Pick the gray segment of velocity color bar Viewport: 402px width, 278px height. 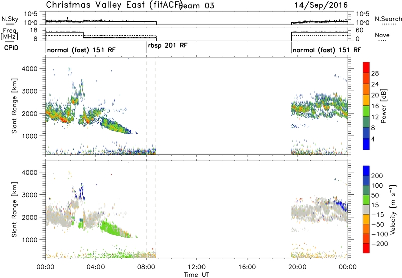(366, 209)
